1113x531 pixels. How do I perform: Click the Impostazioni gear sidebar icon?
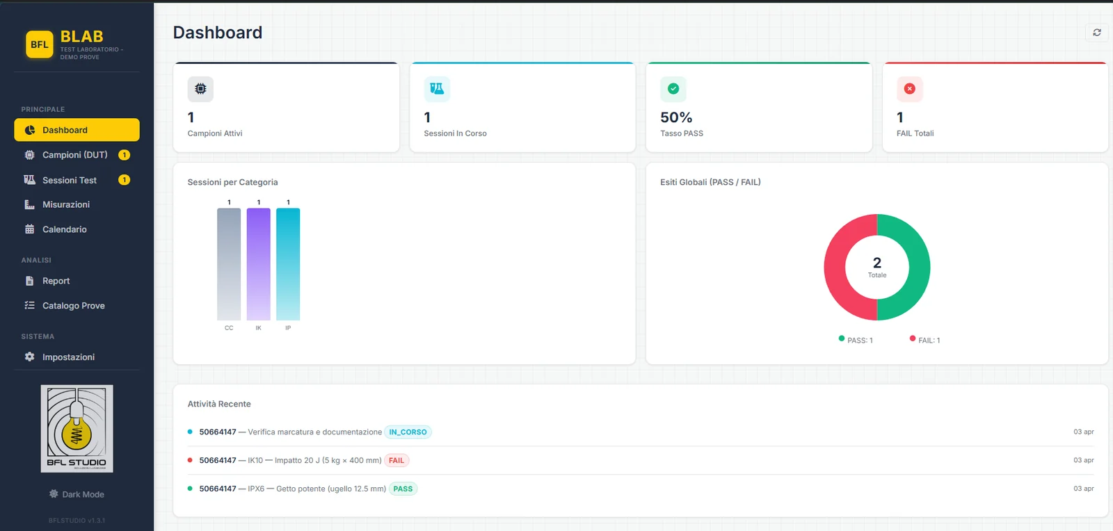pos(29,357)
